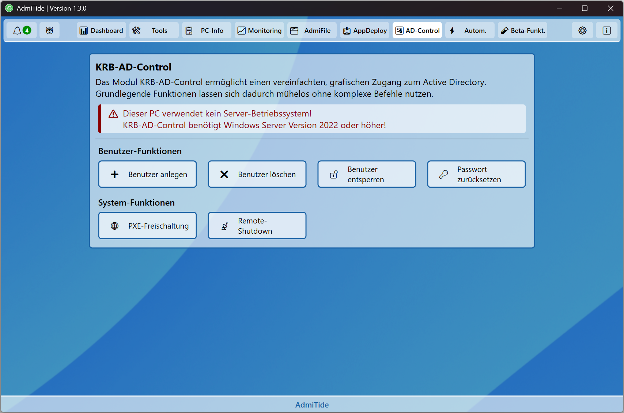Screen dimensions: 624x413
Task: Close the AdmiTide window
Action: click(x=610, y=8)
